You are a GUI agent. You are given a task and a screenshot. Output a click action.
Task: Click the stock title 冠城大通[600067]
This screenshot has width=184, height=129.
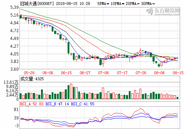(37, 4)
